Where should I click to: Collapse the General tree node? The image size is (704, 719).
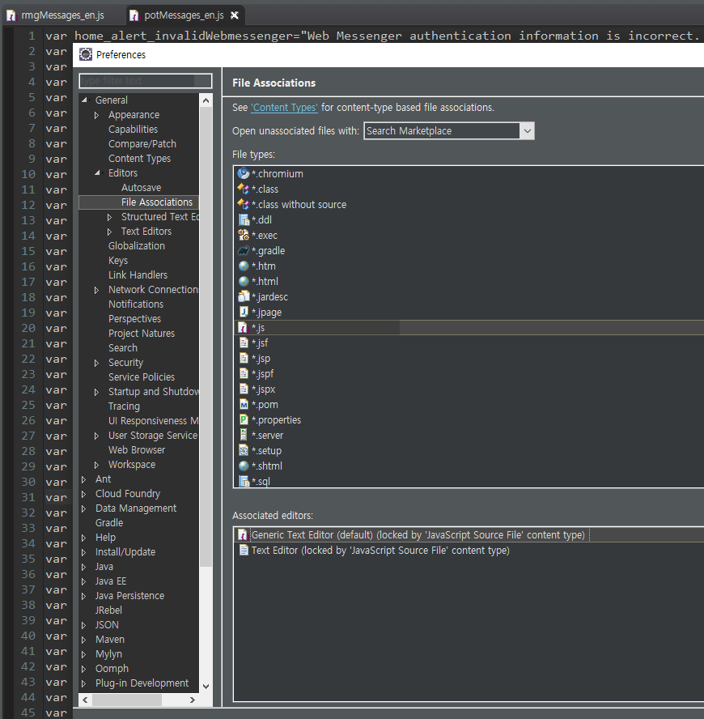point(84,100)
